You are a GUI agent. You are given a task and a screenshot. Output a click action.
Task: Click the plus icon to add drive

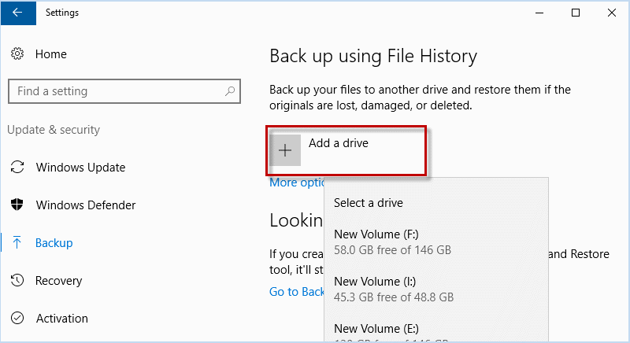(285, 150)
